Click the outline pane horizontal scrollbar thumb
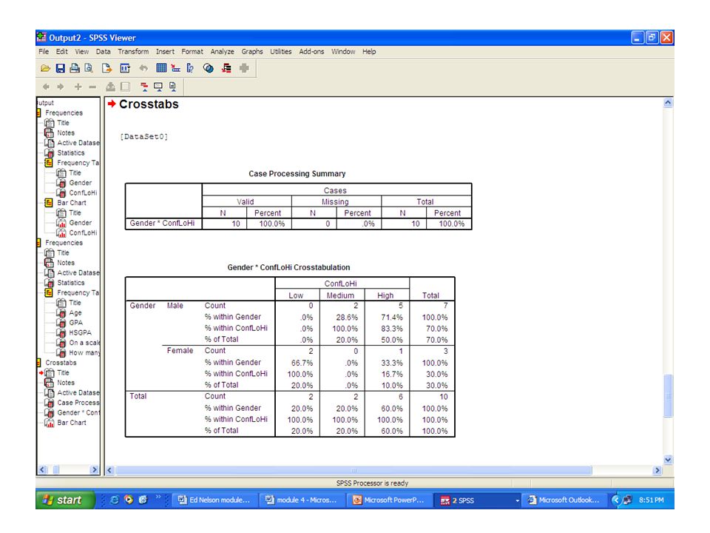The width and height of the screenshot is (710, 533). (x=56, y=470)
